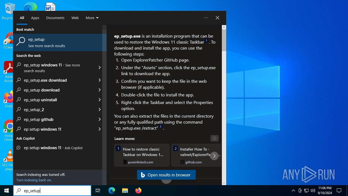
Task: Launch Firefox from the taskbar
Action: pos(138,191)
